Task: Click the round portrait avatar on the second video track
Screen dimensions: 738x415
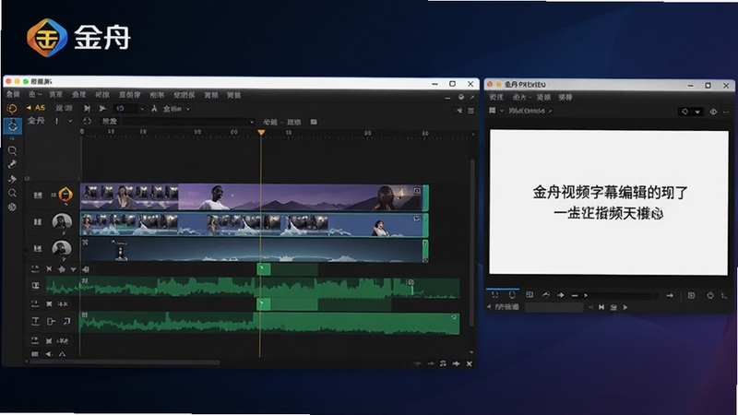Action: pyautogui.click(x=62, y=221)
